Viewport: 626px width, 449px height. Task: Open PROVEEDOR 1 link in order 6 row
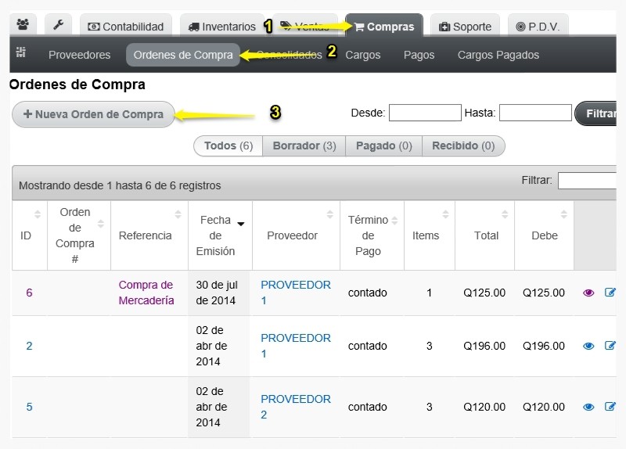point(296,293)
